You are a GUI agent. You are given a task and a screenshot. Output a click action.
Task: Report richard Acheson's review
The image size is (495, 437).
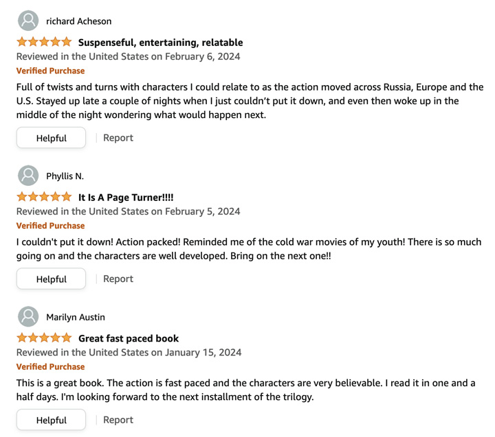[x=118, y=138]
